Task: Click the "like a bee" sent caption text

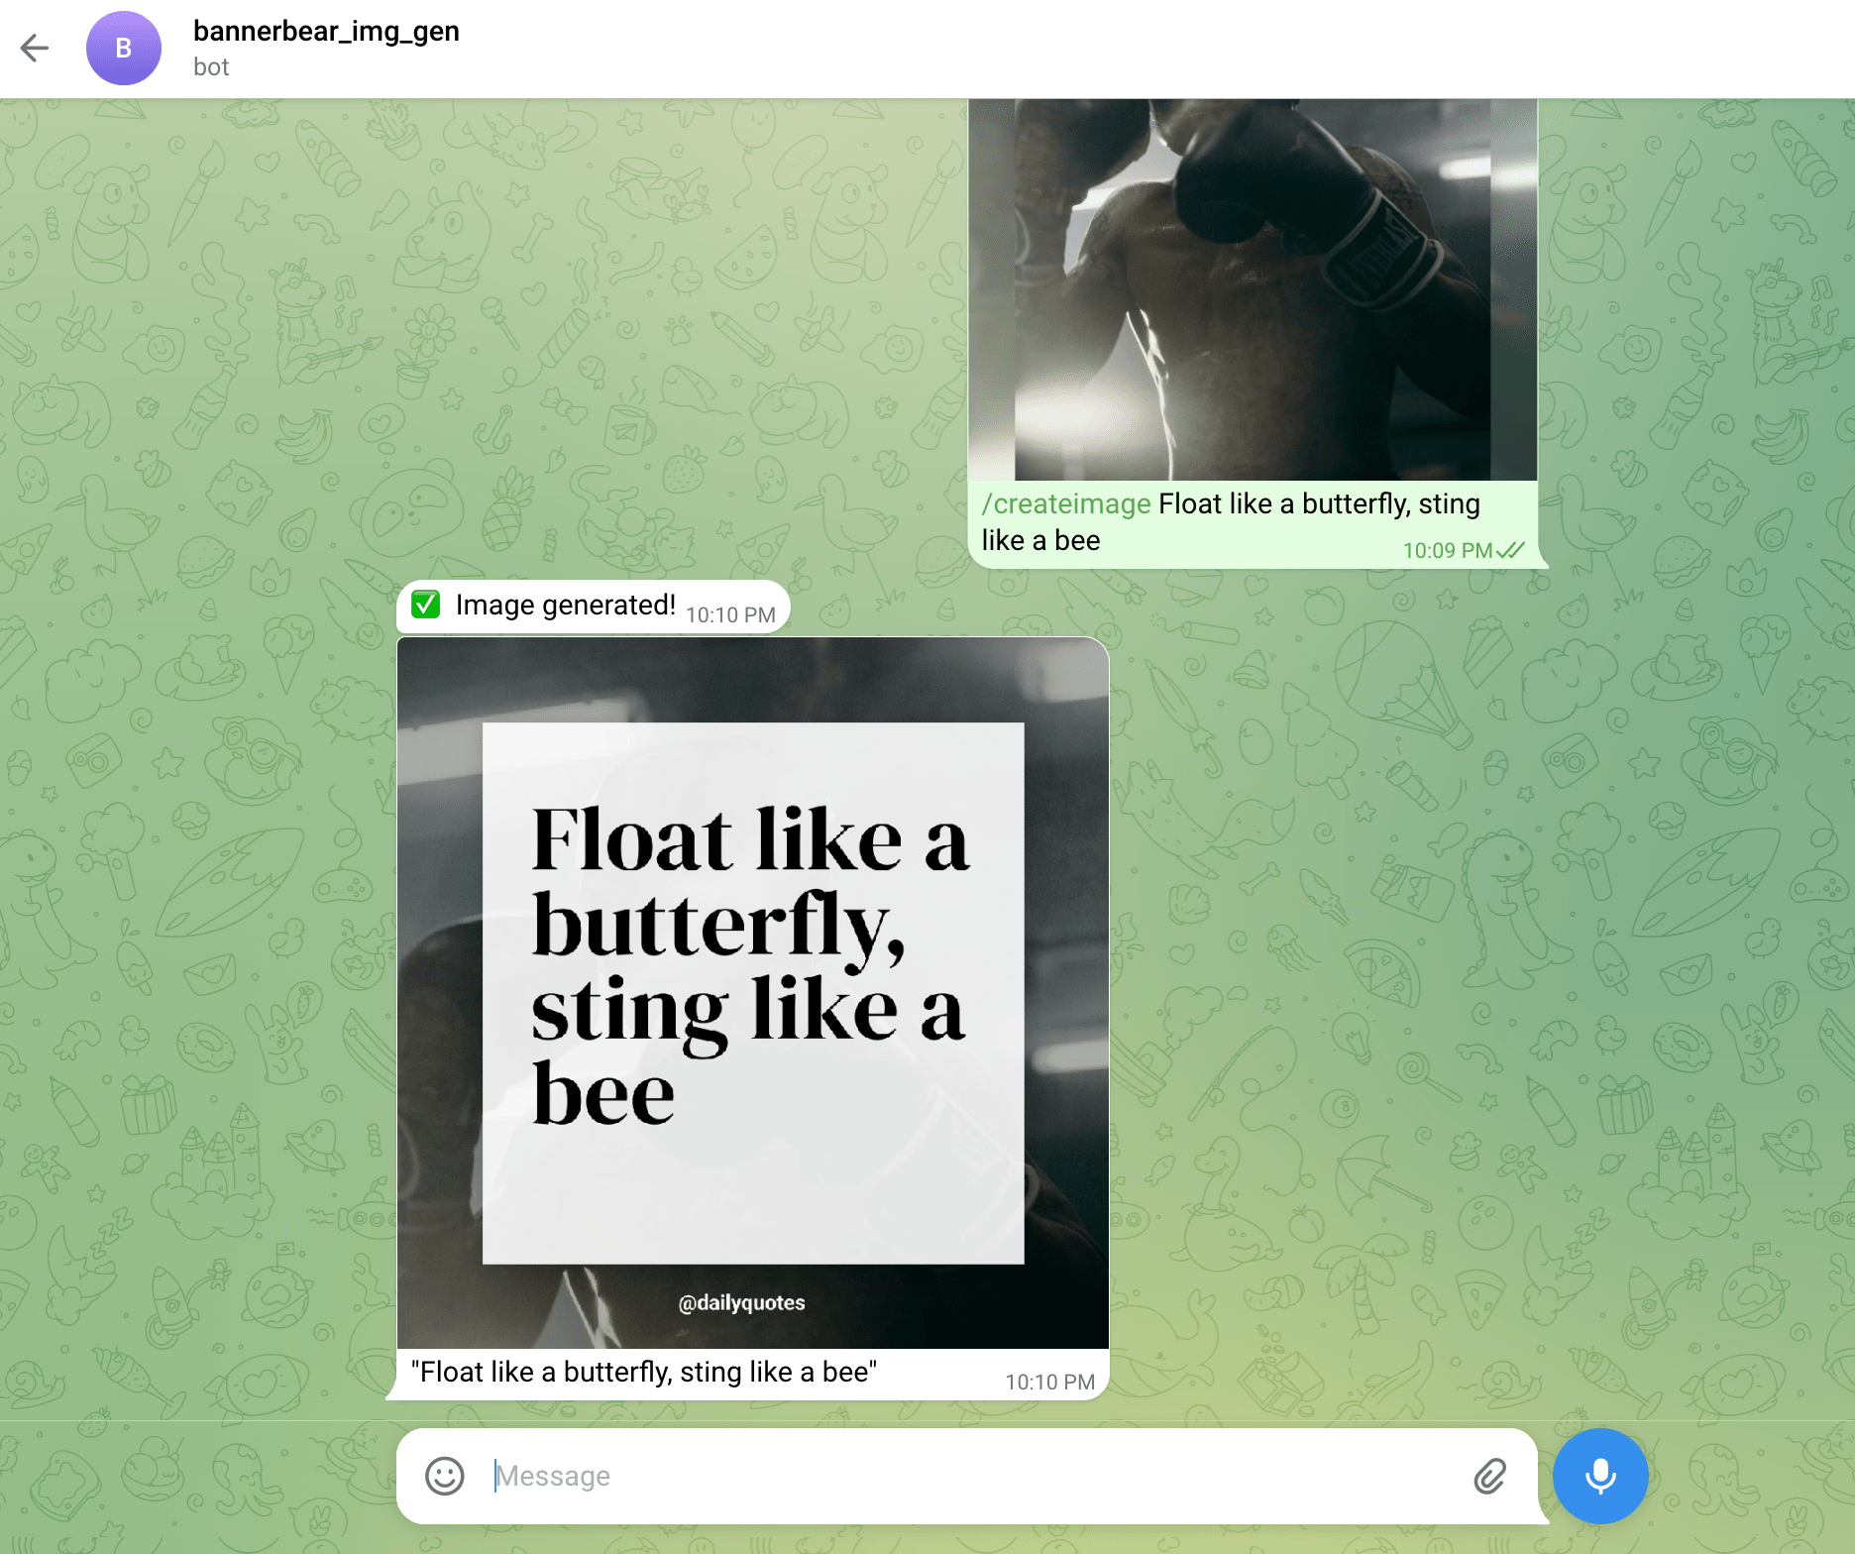Action: 1040,540
